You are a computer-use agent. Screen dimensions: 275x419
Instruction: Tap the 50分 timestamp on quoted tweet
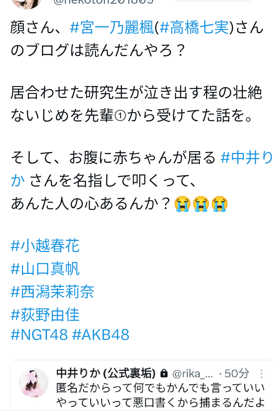[237, 374]
